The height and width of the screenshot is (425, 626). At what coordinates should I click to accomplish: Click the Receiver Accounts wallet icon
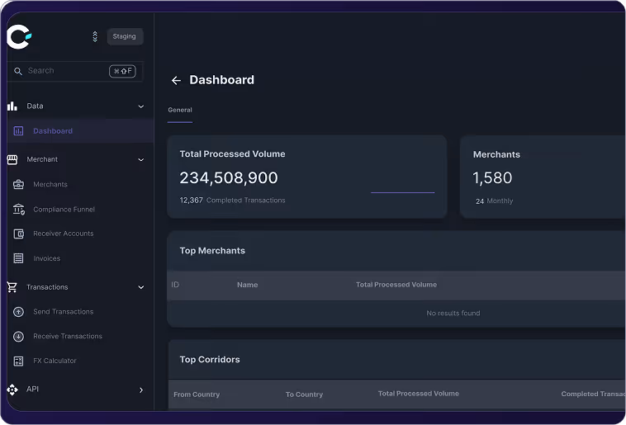[x=19, y=234]
